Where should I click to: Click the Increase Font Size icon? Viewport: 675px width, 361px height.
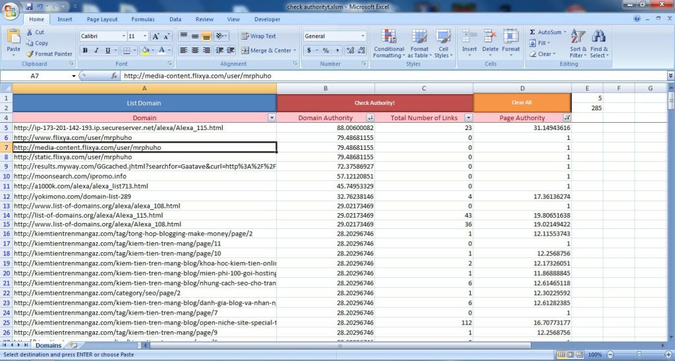click(x=156, y=36)
